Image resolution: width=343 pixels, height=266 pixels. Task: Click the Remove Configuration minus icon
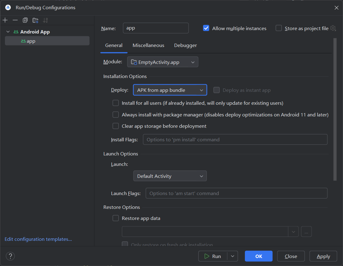[15, 20]
